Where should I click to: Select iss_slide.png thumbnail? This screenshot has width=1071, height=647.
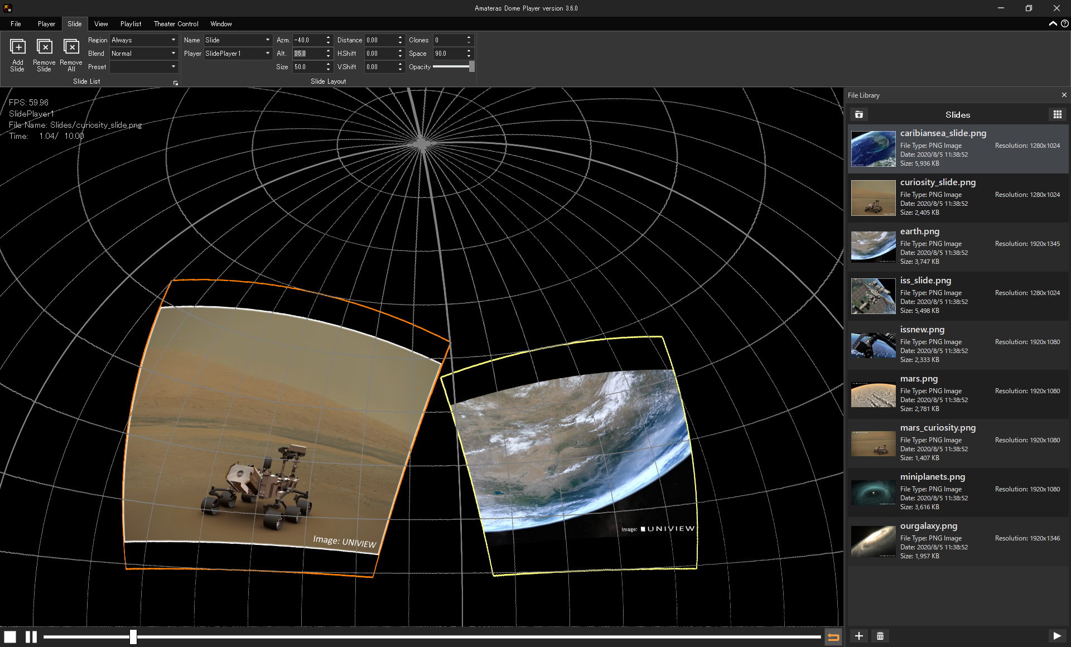pos(873,296)
